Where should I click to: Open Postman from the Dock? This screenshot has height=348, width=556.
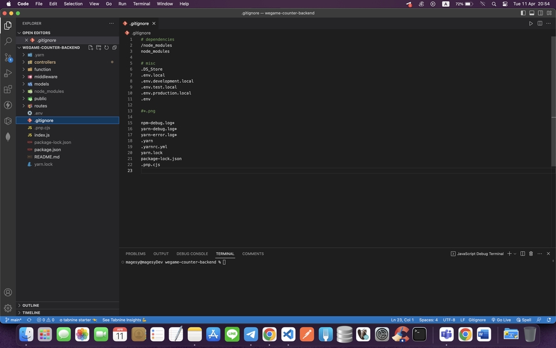tap(307, 335)
